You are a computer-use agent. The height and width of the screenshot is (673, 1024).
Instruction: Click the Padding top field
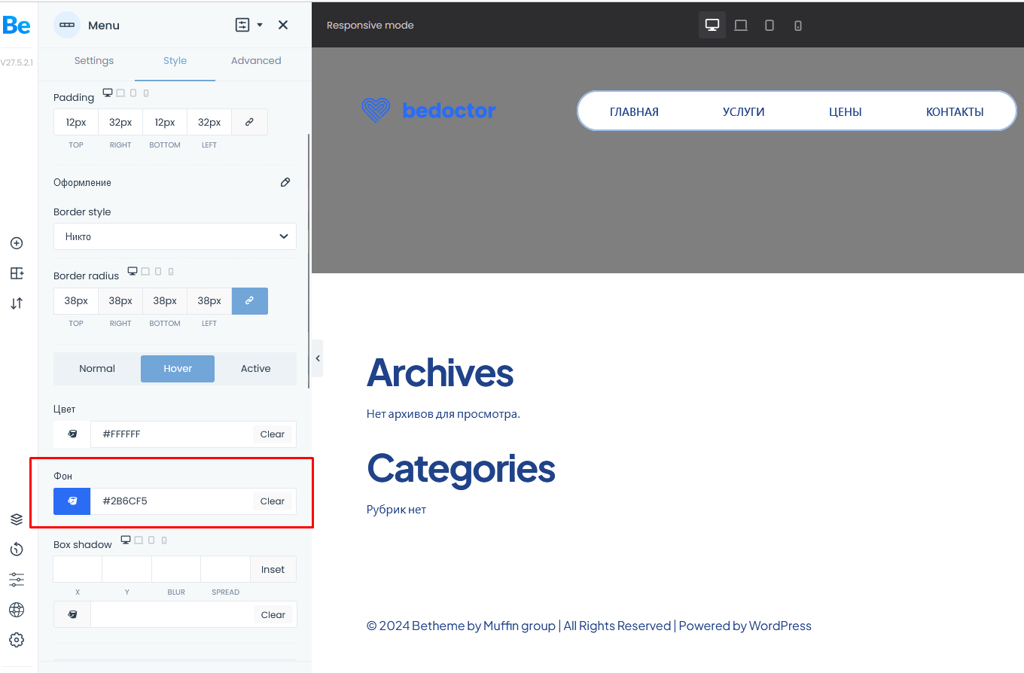76,122
